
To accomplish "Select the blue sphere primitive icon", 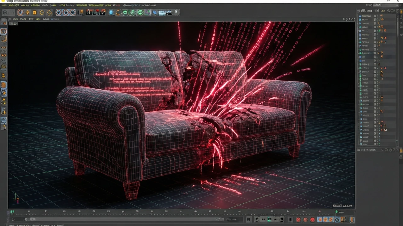I will tap(111, 13).
